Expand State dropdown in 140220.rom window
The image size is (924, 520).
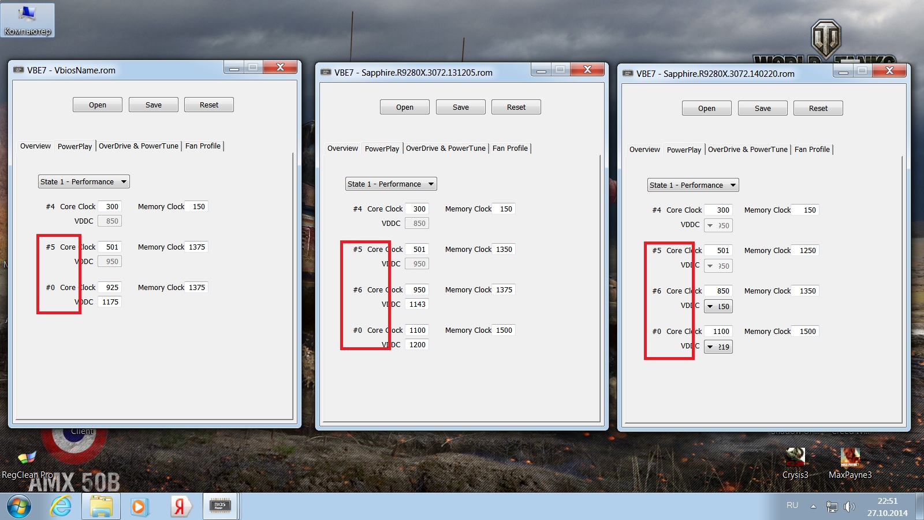coord(693,185)
